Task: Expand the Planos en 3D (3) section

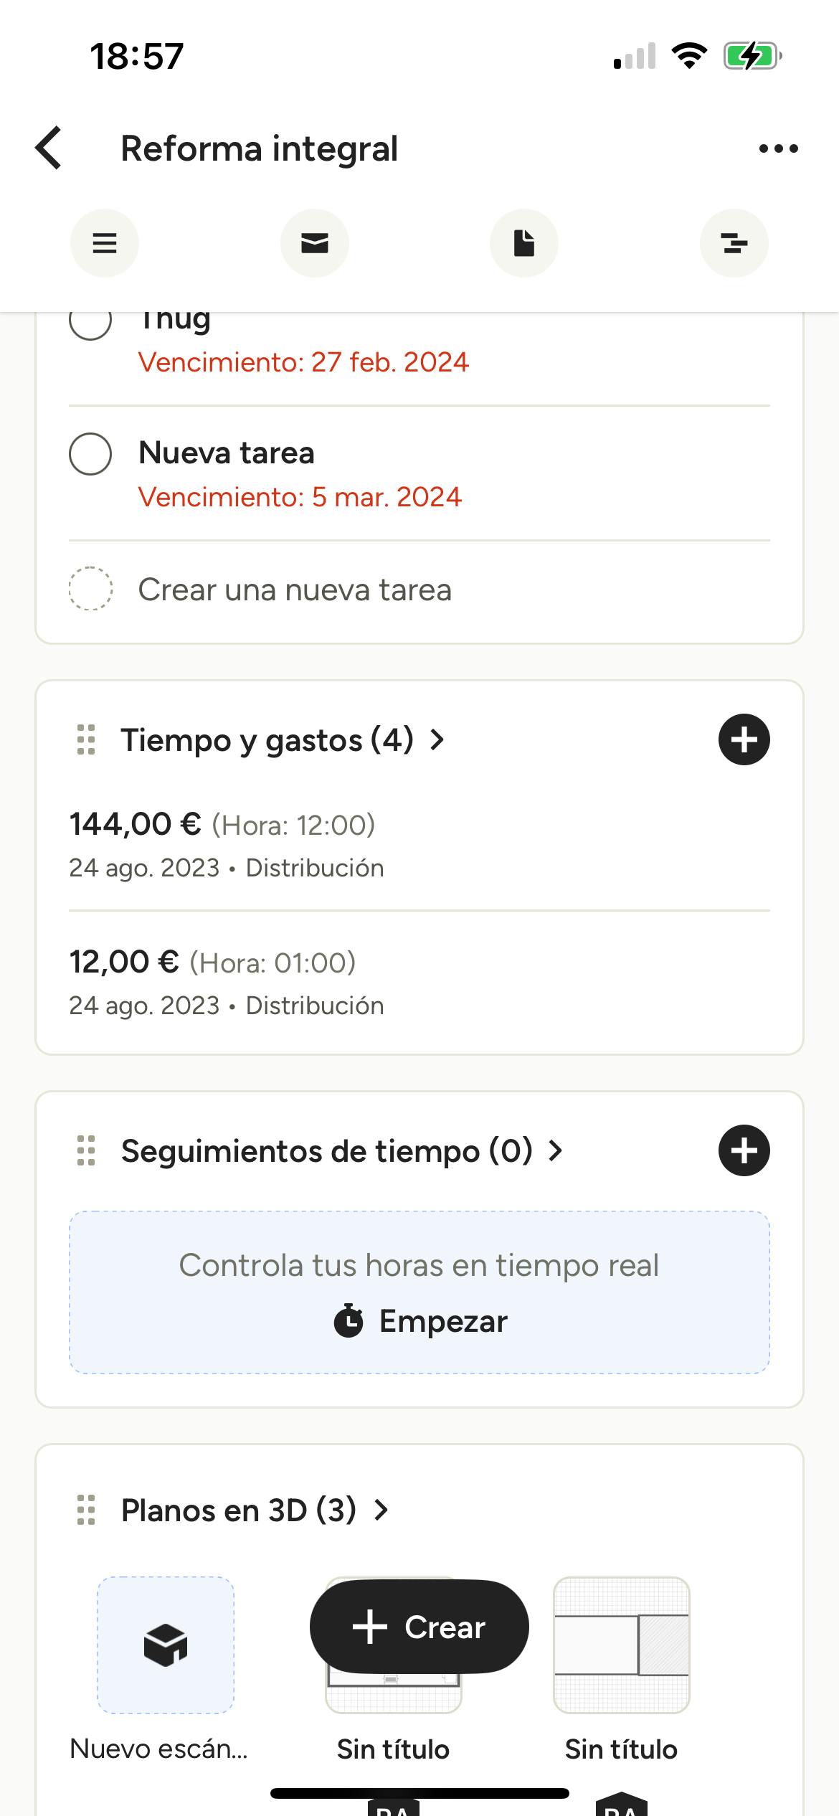Action: coord(255,1510)
